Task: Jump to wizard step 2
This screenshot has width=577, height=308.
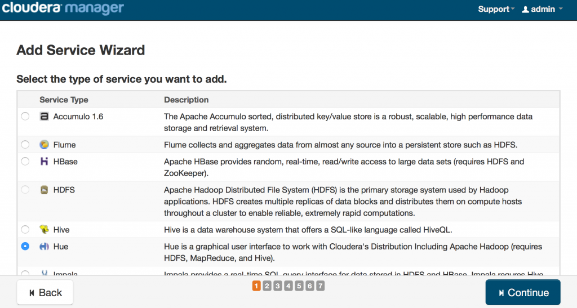Action: pyautogui.click(x=267, y=286)
